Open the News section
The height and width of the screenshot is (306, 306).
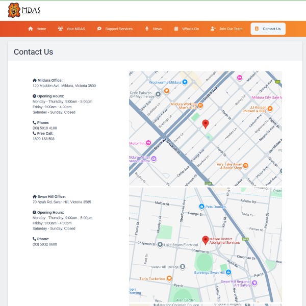(154, 29)
